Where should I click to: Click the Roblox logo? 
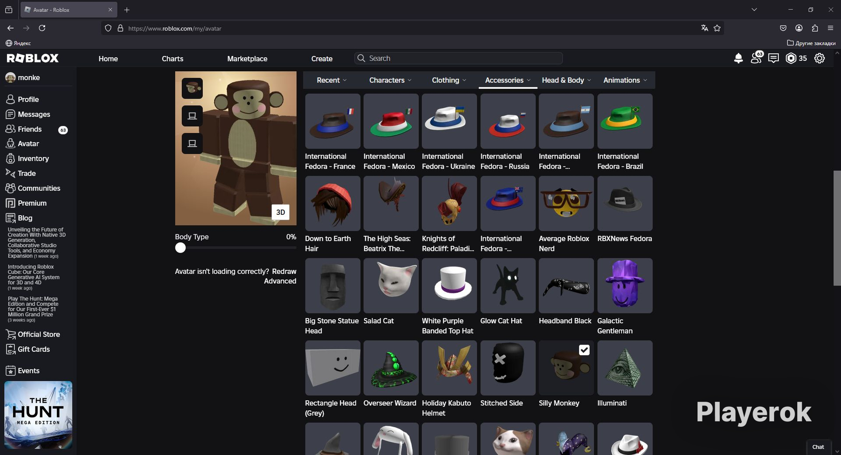point(33,58)
